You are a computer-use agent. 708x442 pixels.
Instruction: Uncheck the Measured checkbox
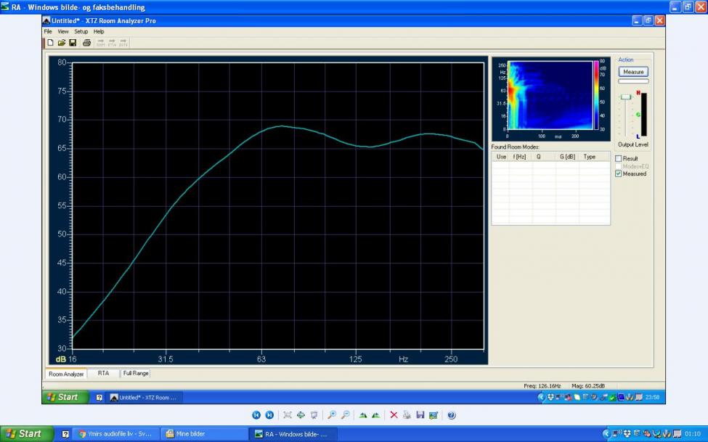click(619, 174)
